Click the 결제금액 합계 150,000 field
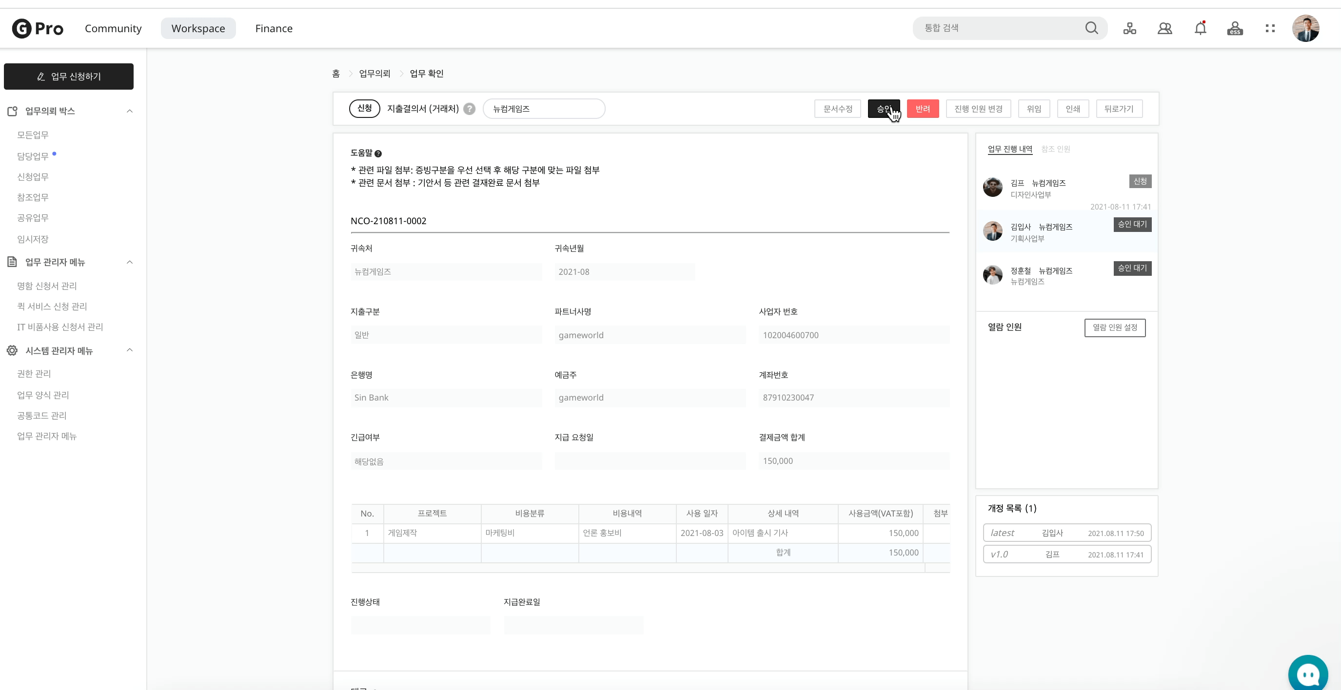The image size is (1341, 690). 854,461
